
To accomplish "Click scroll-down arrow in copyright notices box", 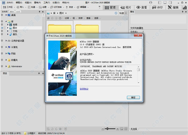I will [x=138, y=82].
